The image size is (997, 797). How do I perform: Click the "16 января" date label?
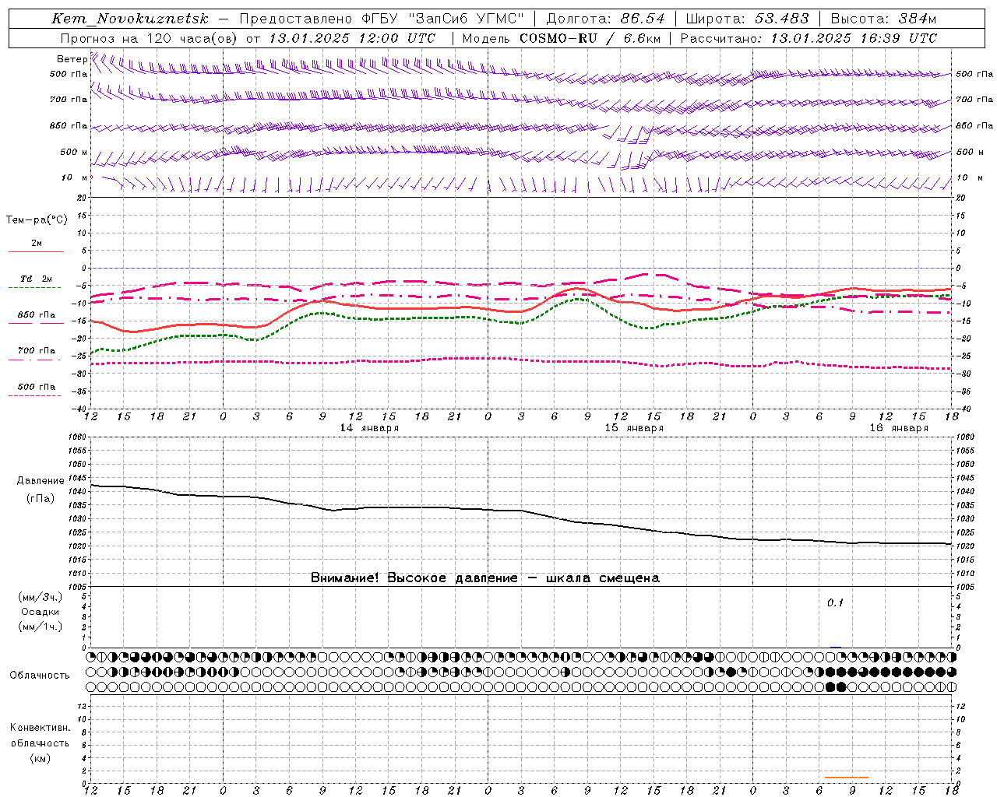tap(899, 428)
